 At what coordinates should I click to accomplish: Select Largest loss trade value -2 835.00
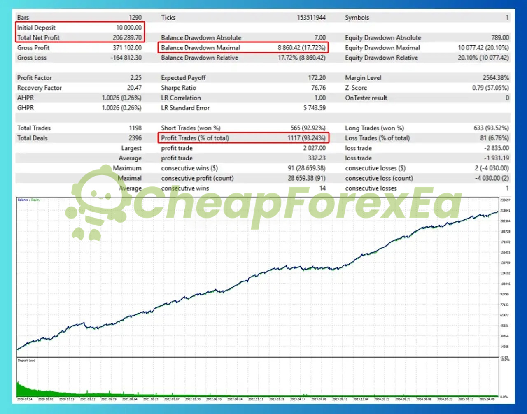tap(497, 148)
